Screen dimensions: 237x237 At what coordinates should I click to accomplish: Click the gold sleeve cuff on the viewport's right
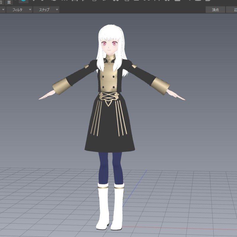160,85
